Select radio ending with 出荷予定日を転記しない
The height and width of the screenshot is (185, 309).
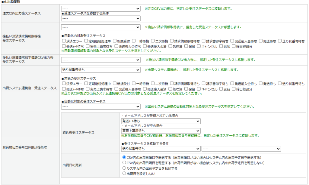(124, 163)
